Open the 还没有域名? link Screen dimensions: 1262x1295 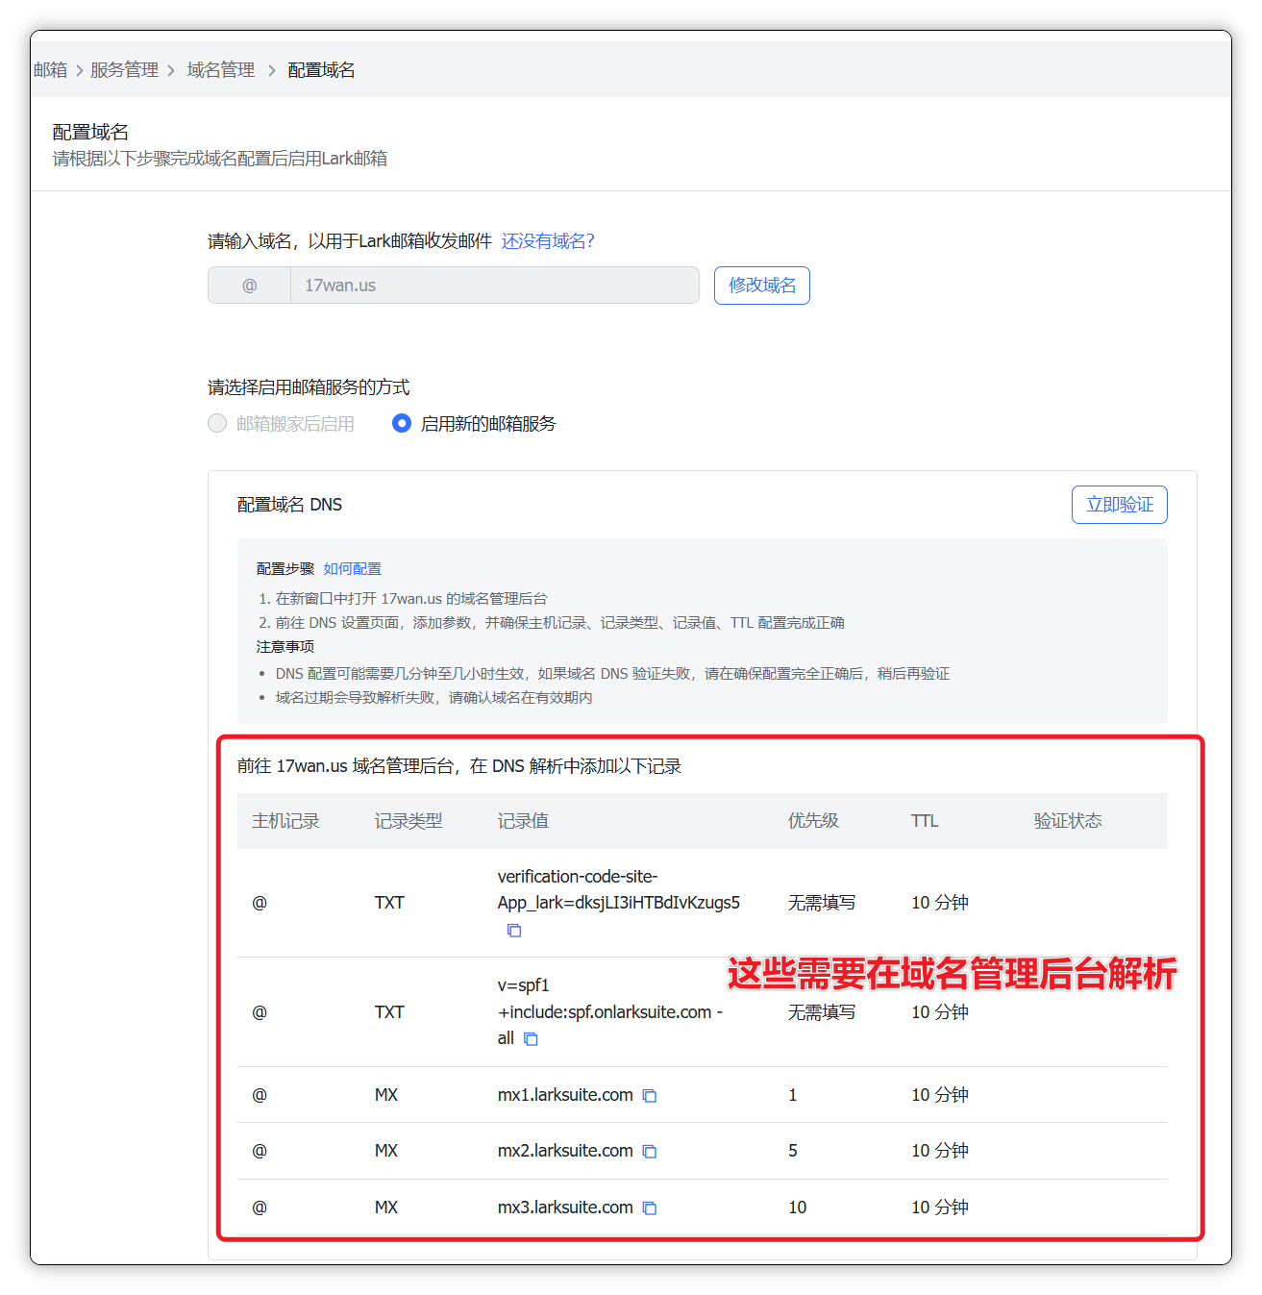[x=548, y=241]
